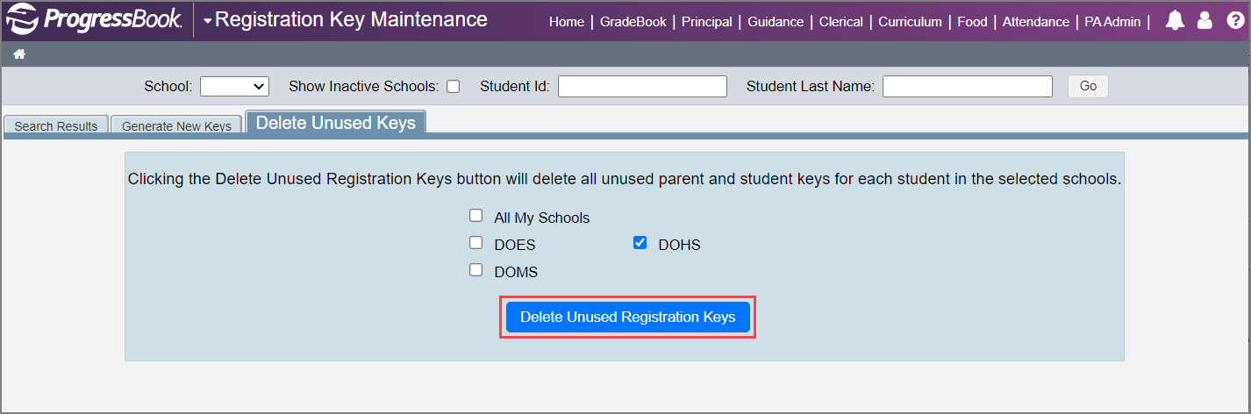This screenshot has height=414, width=1251.
Task: Select the Delete Unused Keys tab
Action: click(335, 123)
